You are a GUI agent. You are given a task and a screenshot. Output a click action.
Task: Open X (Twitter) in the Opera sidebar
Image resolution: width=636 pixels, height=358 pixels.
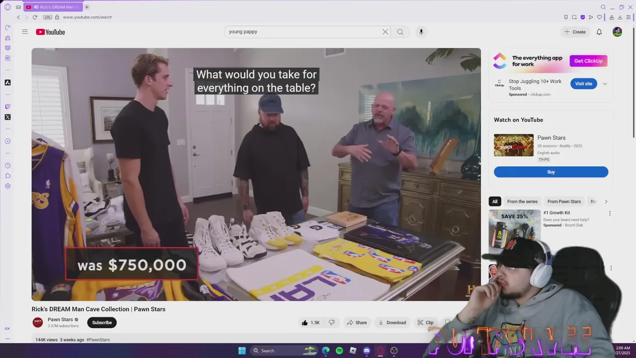(x=7, y=117)
